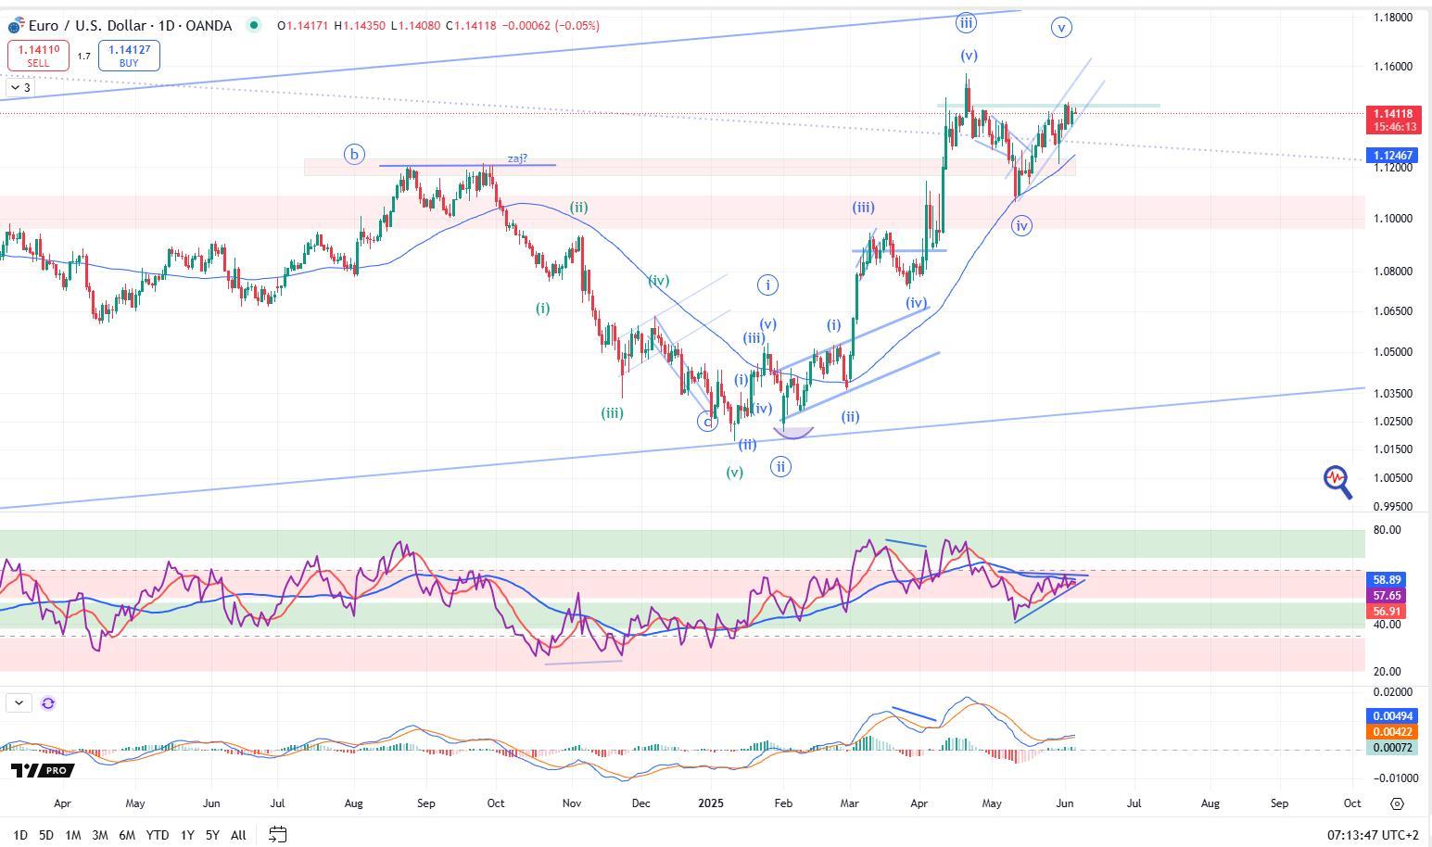Select the 5Y time range

coord(212,835)
